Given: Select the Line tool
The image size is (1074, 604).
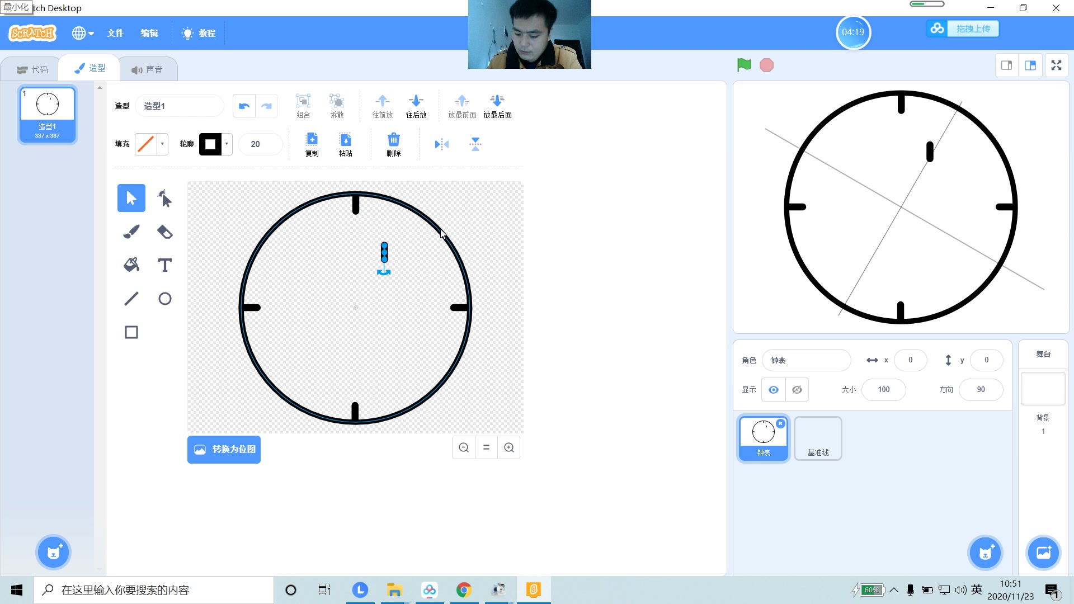Looking at the screenshot, I should point(131,299).
